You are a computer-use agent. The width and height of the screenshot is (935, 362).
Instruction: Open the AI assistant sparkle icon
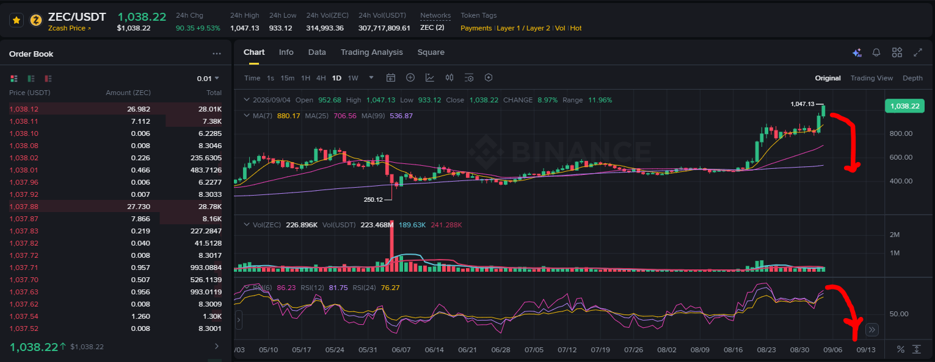coord(857,52)
